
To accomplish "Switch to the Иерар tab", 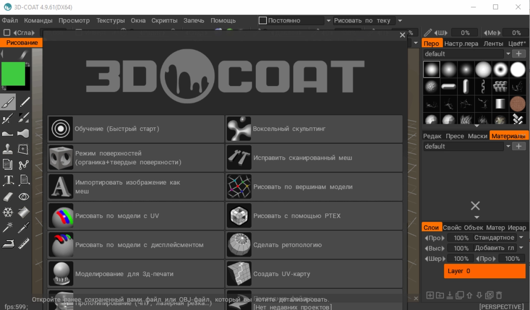I will [x=517, y=228].
